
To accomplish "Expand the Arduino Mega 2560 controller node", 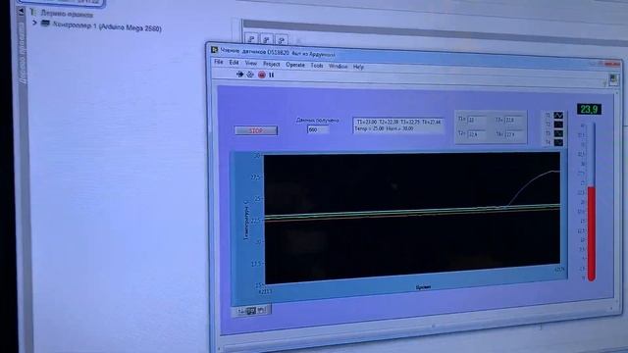I will click(35, 23).
